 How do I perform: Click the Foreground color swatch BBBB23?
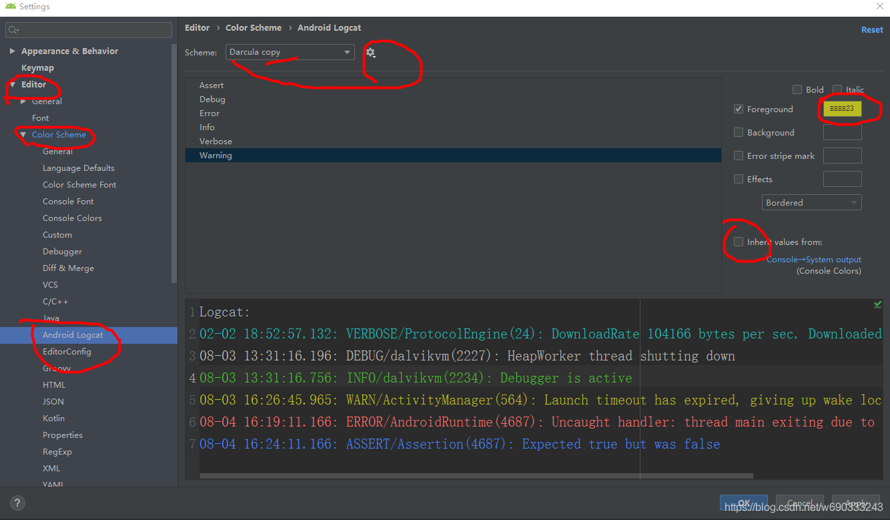tap(842, 109)
